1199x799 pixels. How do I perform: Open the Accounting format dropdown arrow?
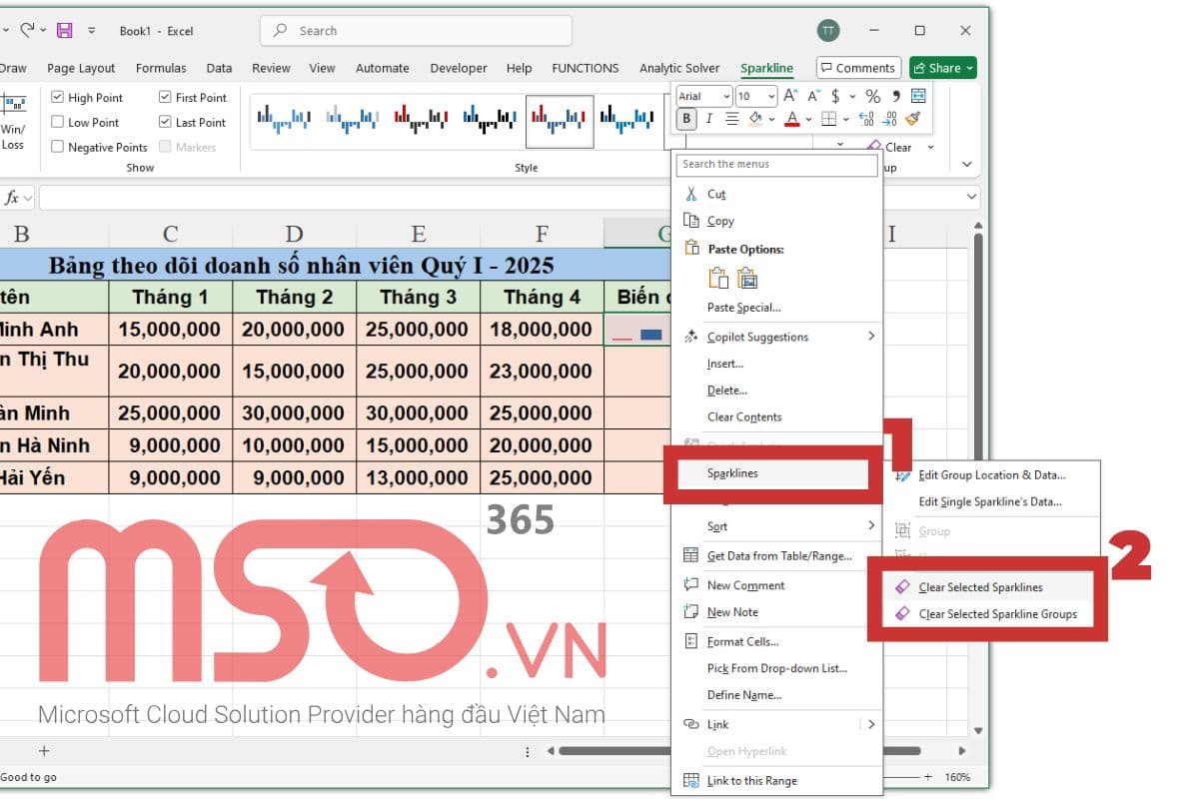[x=851, y=96]
